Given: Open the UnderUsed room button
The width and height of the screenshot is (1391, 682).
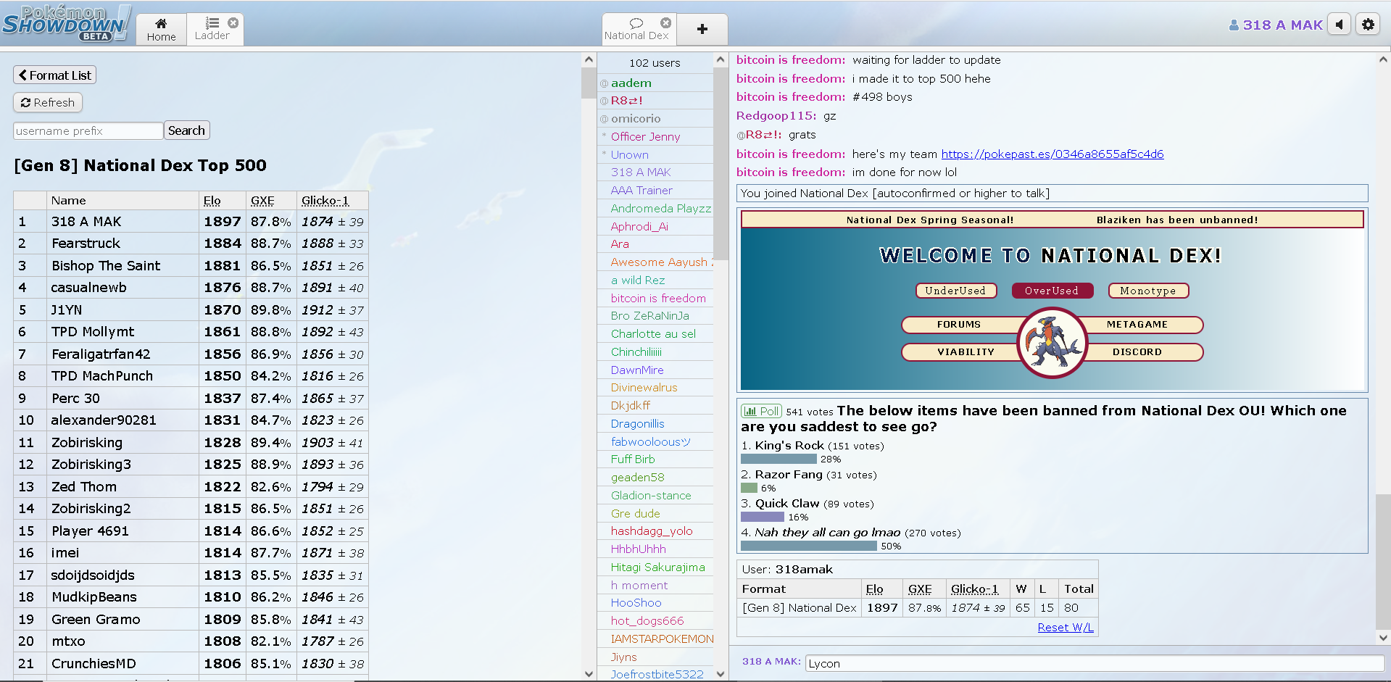Looking at the screenshot, I should pos(956,291).
